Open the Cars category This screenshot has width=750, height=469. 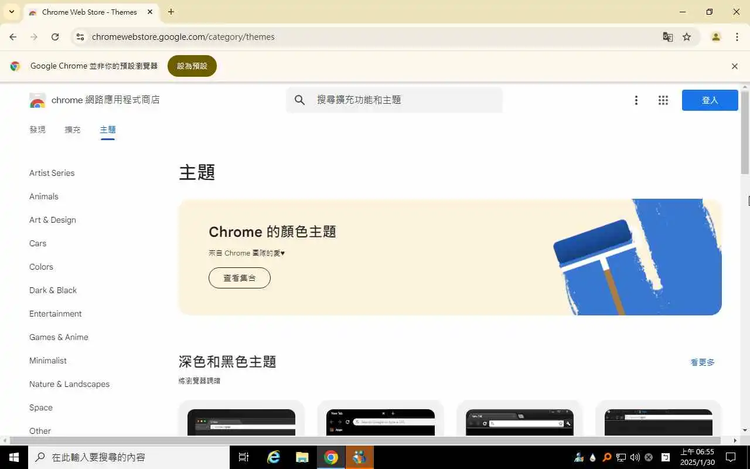click(37, 243)
